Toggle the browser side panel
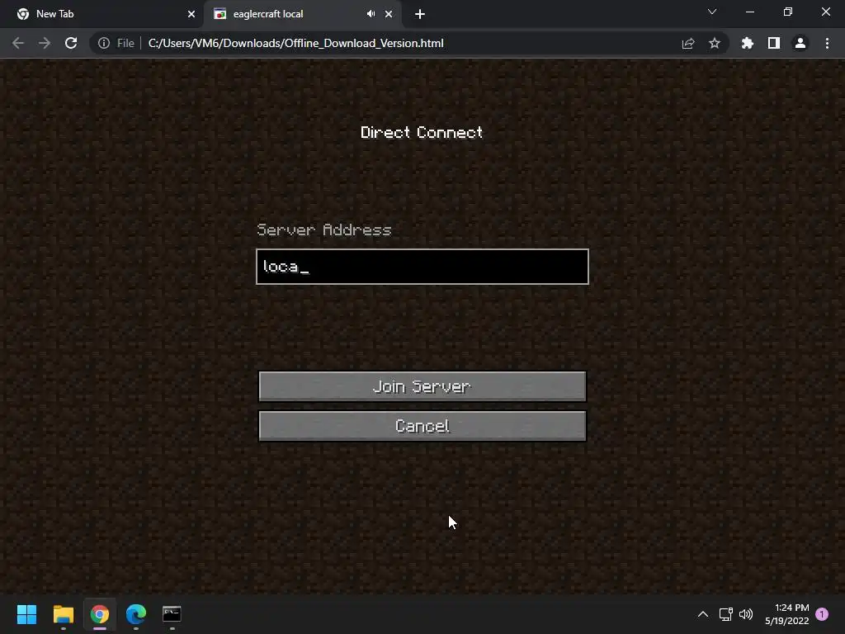Image resolution: width=845 pixels, height=634 pixels. click(x=774, y=43)
